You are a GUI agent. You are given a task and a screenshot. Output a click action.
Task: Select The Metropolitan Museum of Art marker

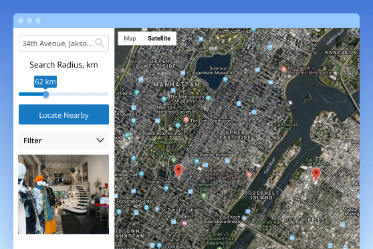point(208,98)
